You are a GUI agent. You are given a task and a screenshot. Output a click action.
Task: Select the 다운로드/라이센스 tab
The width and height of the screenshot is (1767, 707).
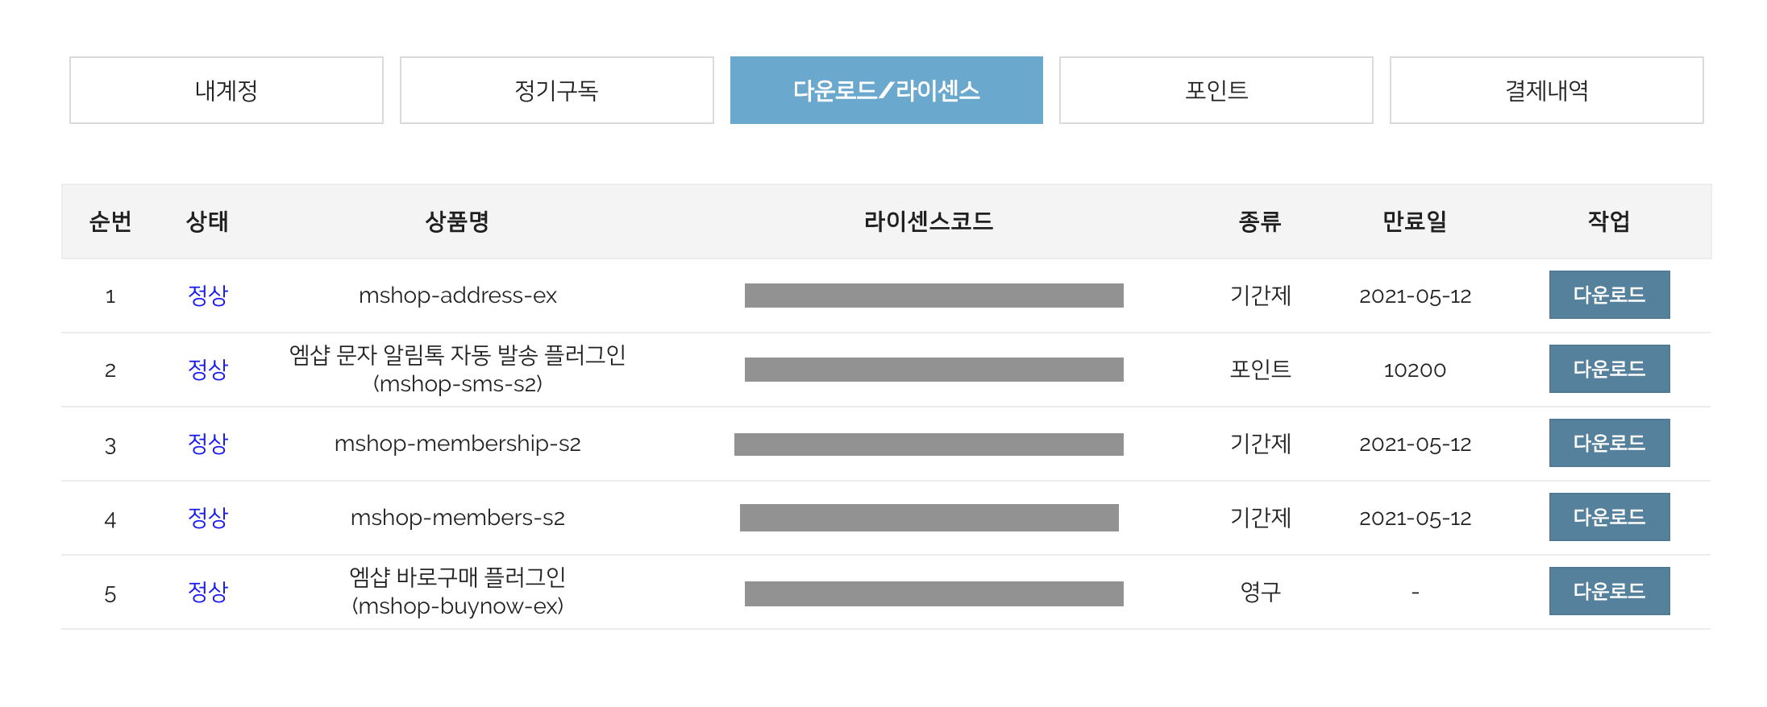(887, 90)
